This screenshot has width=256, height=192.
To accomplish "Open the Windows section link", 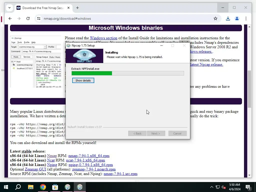I will (x=103, y=38).
